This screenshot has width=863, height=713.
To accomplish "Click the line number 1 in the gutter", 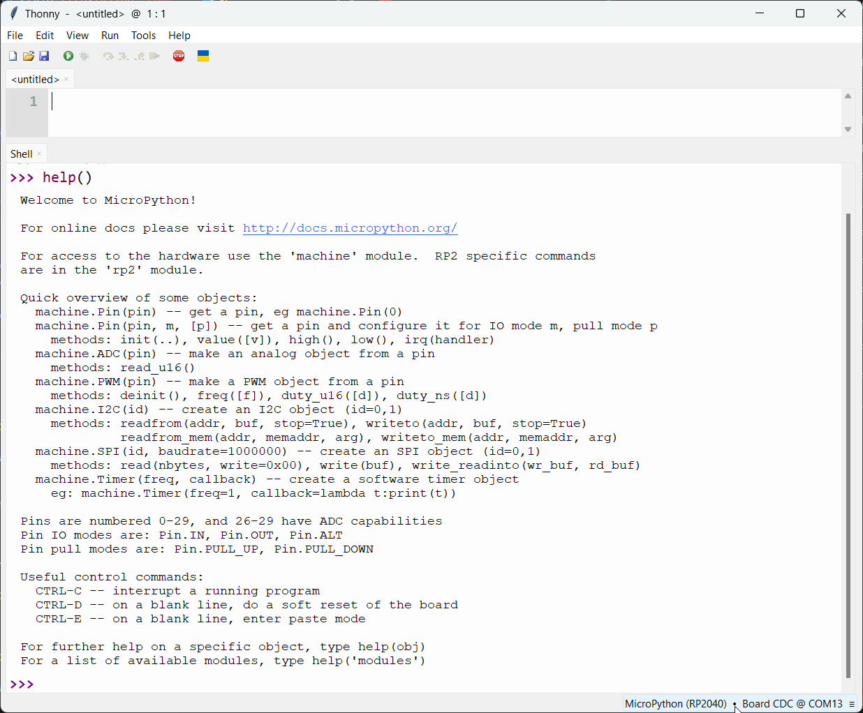I will (33, 102).
